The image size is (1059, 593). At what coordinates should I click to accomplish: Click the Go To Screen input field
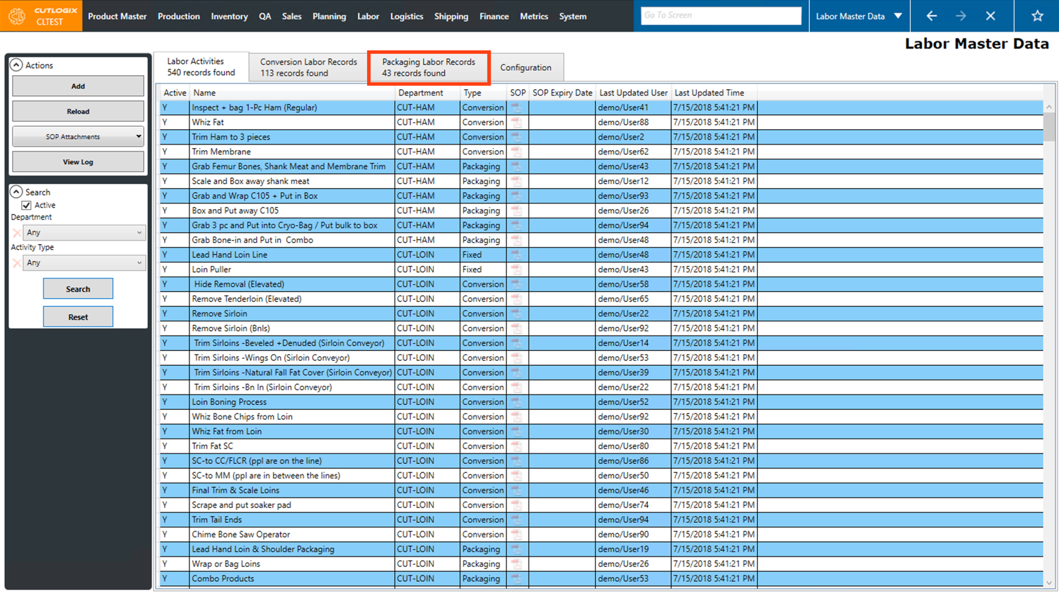tap(720, 15)
